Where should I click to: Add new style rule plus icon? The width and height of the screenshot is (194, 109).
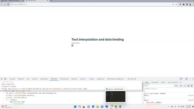click(185, 86)
